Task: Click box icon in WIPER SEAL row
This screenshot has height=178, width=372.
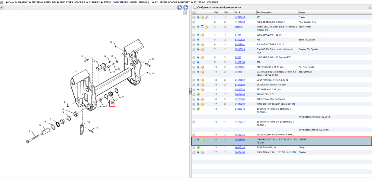Action: point(206,27)
